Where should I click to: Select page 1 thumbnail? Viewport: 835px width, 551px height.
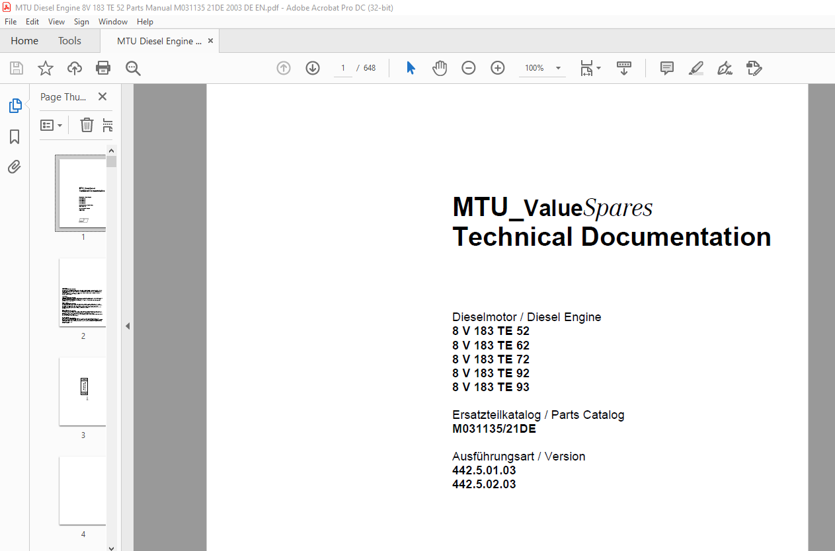pos(82,194)
